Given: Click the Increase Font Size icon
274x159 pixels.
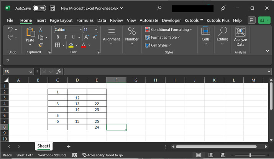Looking at the screenshot, I should coord(86,37).
